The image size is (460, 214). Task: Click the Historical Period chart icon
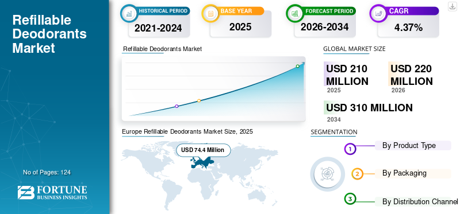pyautogui.click(x=129, y=13)
